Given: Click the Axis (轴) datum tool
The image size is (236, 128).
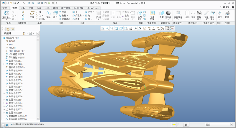Looking at the screenshot, I should 38,12.
